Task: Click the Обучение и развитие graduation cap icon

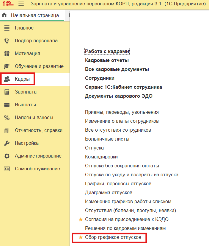Action: click(x=7, y=66)
